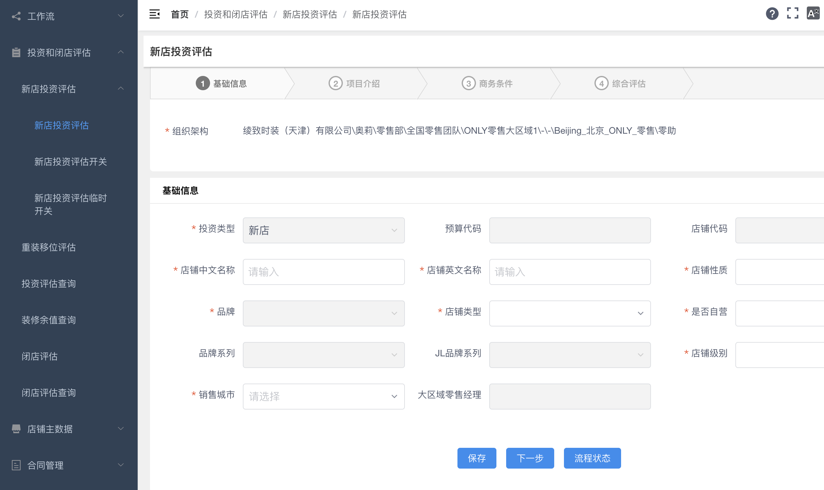
Task: Collapse the sidebar with the hamburger icon
Action: coord(155,14)
